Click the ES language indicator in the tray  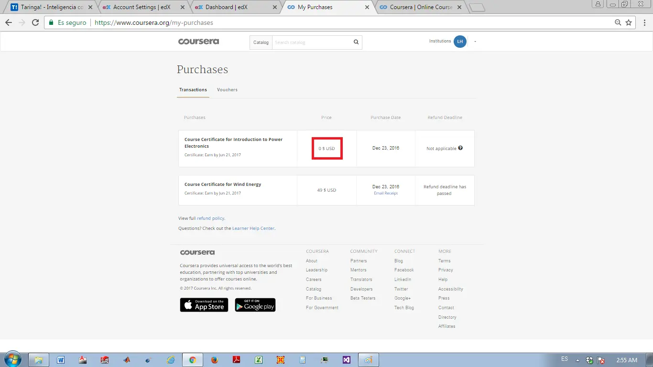[565, 359]
